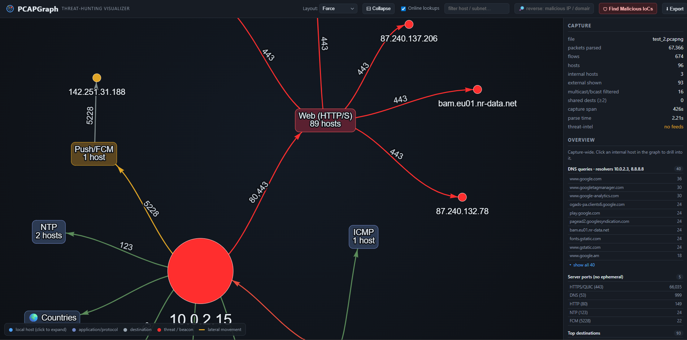Select the Push/FCM 1 host node

pos(94,154)
